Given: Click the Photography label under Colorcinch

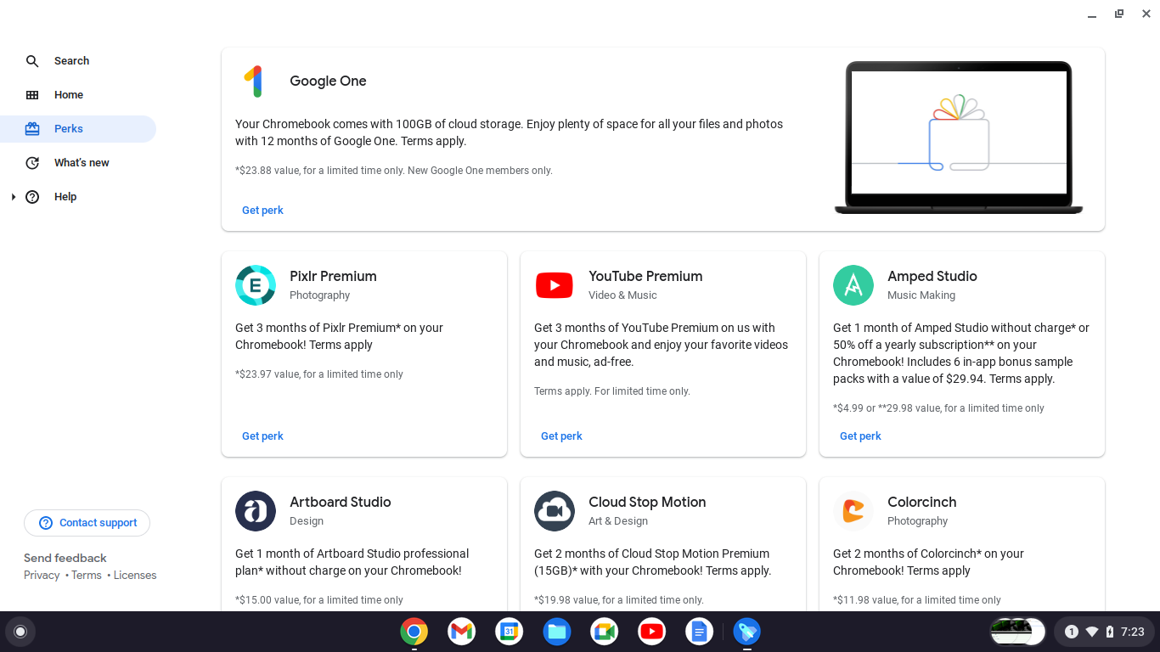Looking at the screenshot, I should [x=918, y=521].
